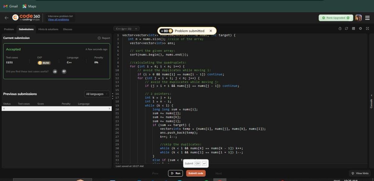Click the panel resize handle dots
The height and width of the screenshot is (181, 374).
tap(113, 96)
